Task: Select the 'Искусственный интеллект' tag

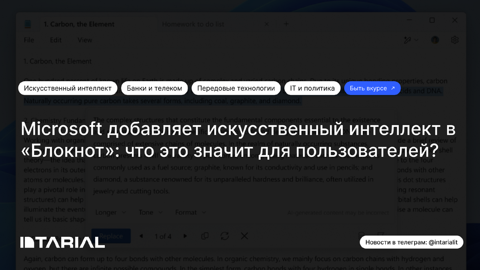Action: pos(68,88)
